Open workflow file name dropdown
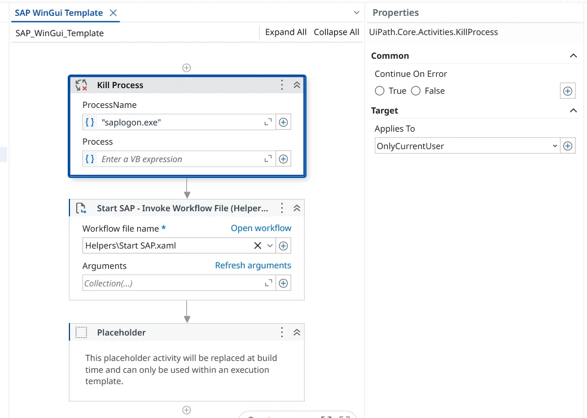Viewport: 587px width, 418px height. [270, 246]
